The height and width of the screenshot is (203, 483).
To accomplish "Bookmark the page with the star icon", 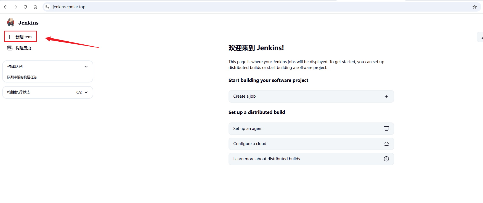I will [475, 7].
